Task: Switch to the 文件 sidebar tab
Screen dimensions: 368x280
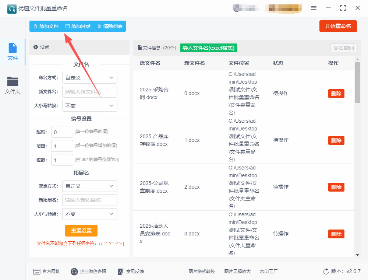Action: 13,52
